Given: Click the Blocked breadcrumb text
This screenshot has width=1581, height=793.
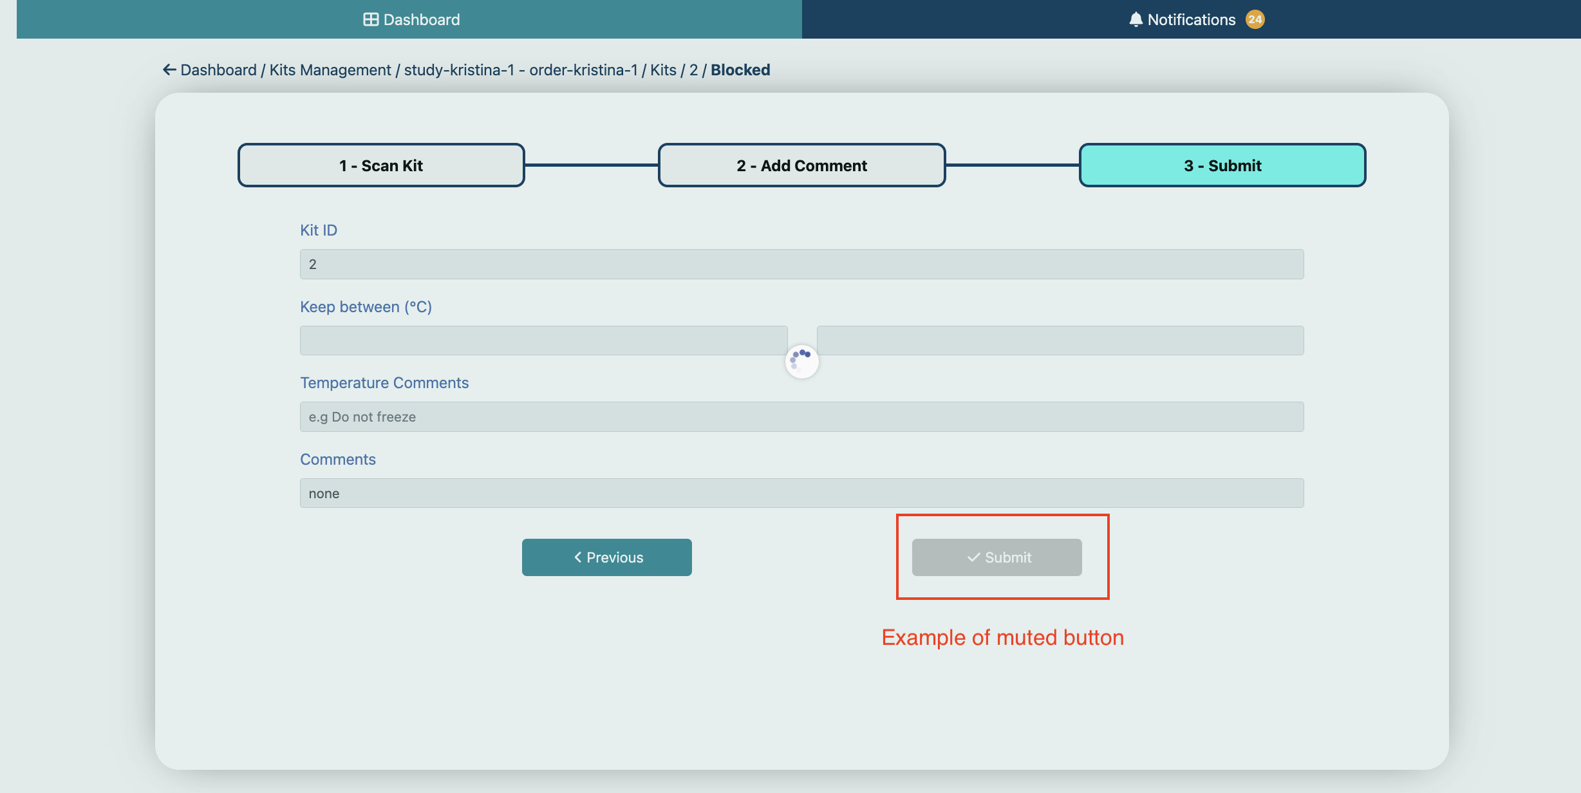Looking at the screenshot, I should click(x=740, y=70).
